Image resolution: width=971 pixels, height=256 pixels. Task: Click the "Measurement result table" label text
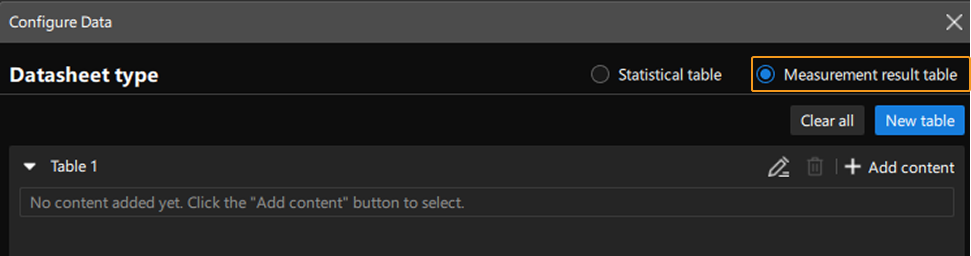point(870,75)
